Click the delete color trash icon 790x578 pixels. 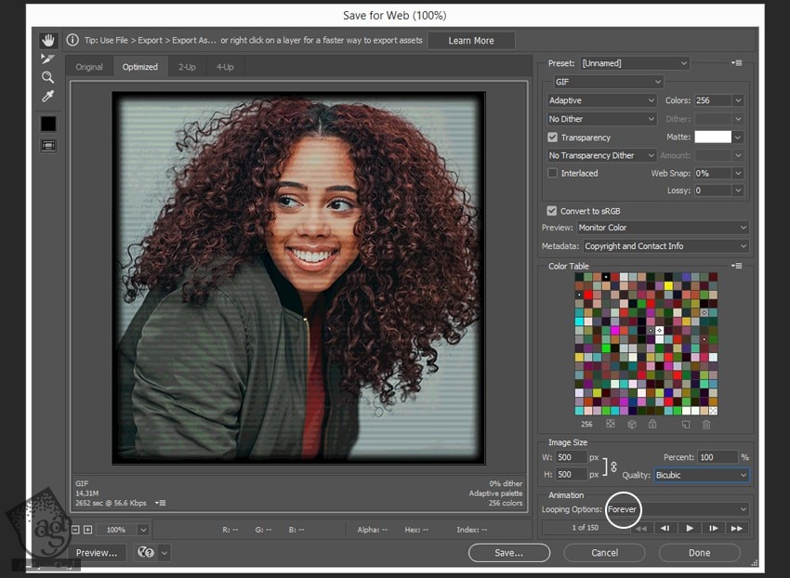[706, 424]
